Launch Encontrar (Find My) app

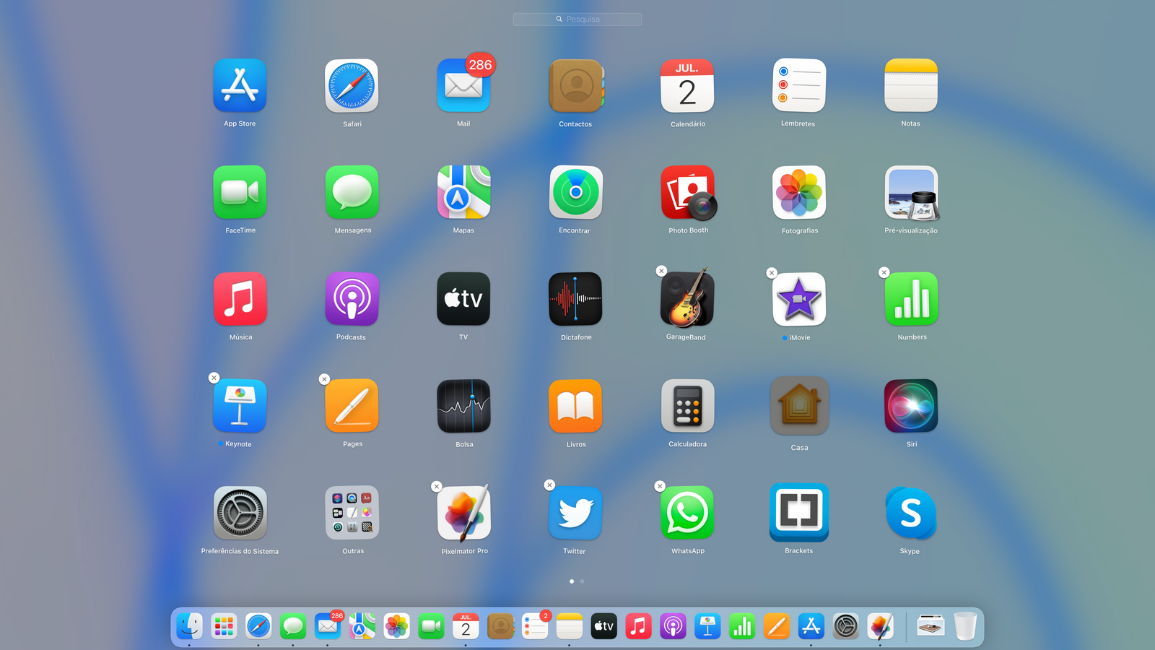click(x=575, y=193)
